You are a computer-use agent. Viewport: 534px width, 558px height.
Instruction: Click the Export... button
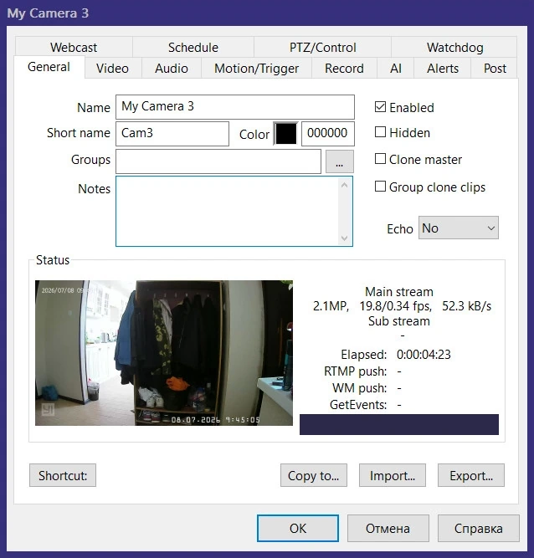(x=471, y=475)
